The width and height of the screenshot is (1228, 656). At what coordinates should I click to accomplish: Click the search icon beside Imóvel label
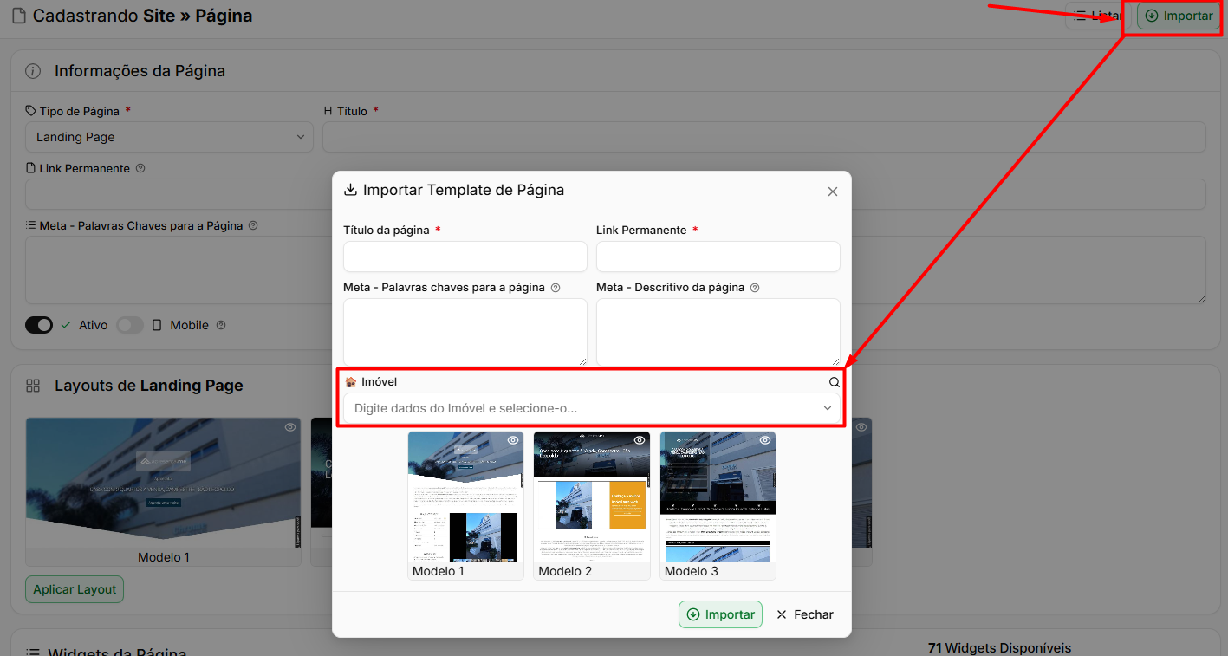pos(835,382)
